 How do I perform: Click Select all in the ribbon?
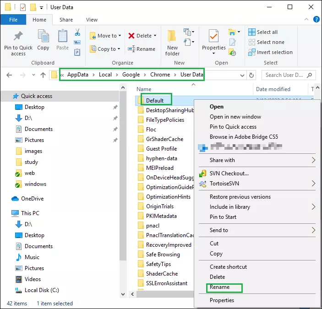coord(263,32)
